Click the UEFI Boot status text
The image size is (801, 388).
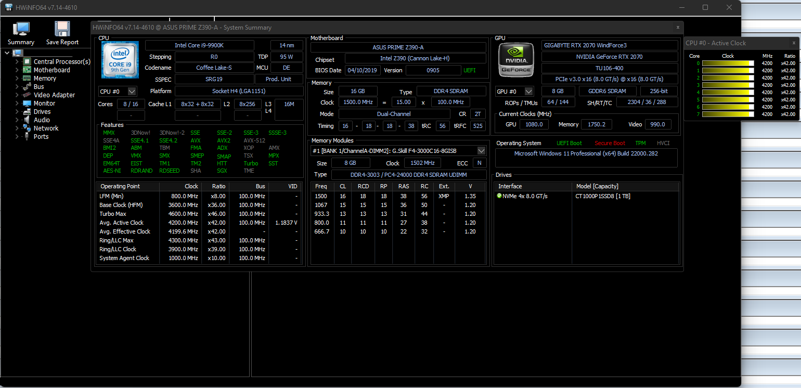[x=569, y=143]
